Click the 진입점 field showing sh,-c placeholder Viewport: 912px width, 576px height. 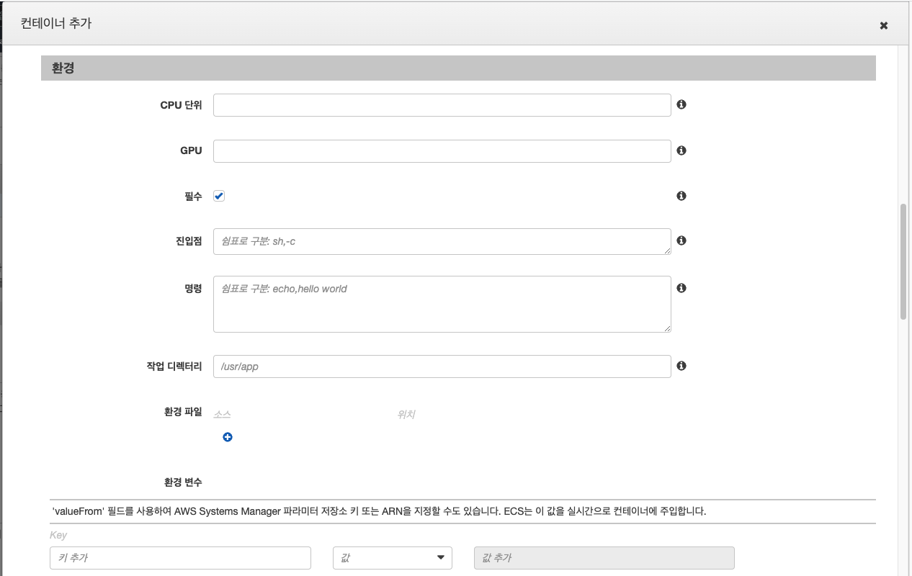pyautogui.click(x=442, y=240)
